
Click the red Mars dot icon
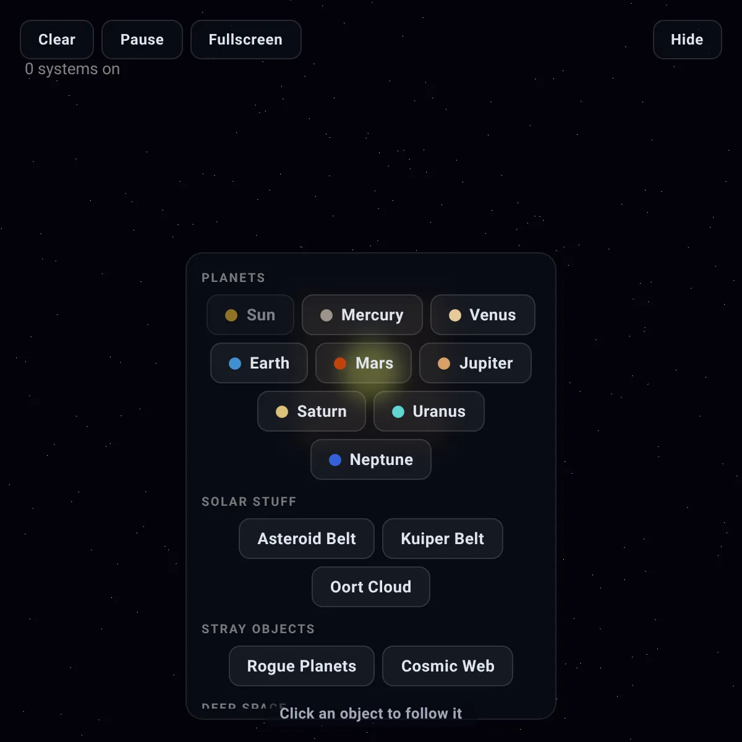tap(340, 364)
